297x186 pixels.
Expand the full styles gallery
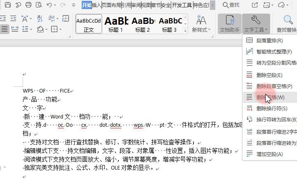click(x=186, y=30)
